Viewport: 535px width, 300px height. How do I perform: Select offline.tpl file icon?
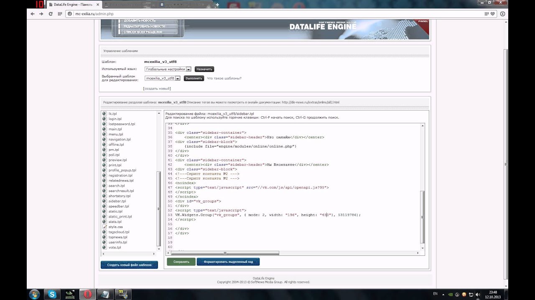[104, 145]
